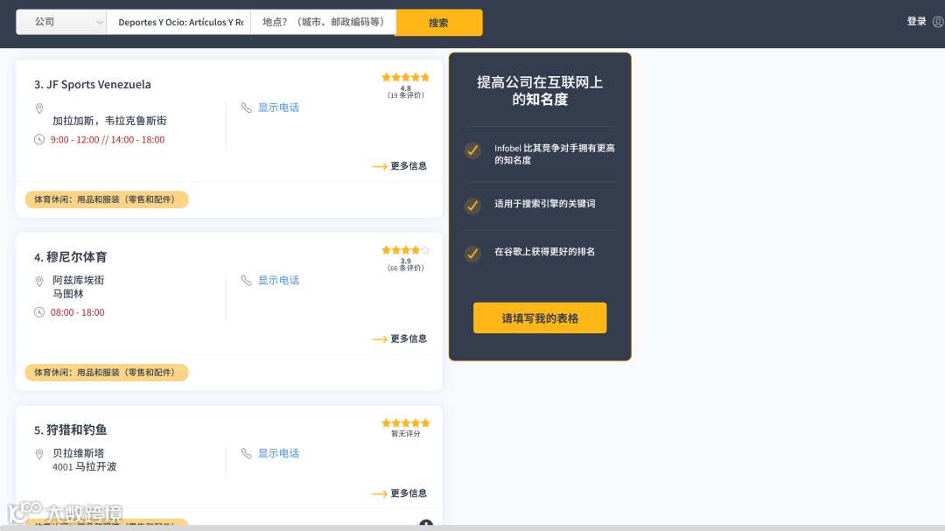
Task: Click the 9:00 - 12:00 // 14:00 - 18:00 hours text
Action: coord(108,140)
